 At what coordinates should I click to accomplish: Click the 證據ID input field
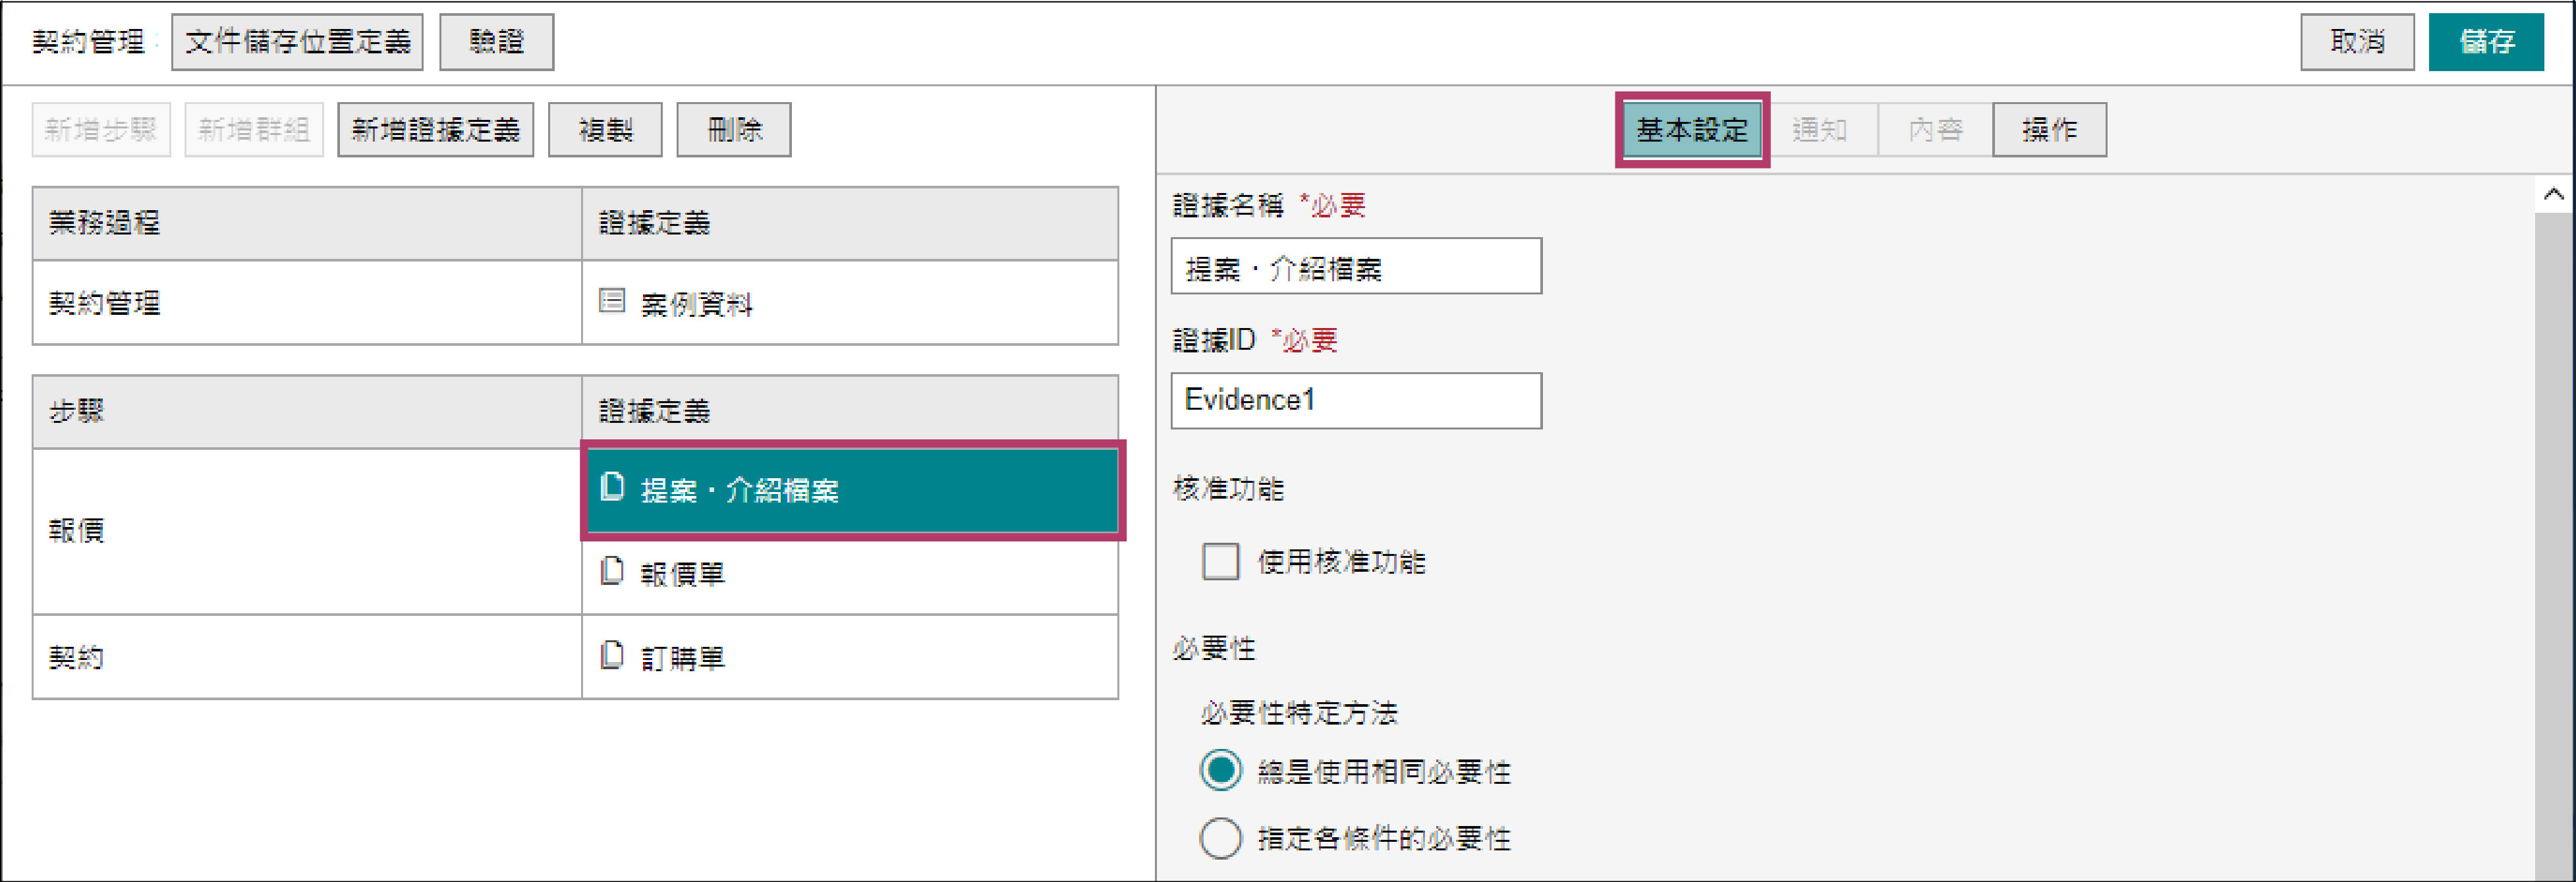(1355, 400)
